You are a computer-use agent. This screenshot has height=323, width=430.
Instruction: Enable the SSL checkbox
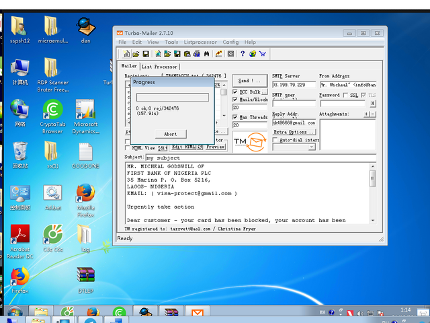tap(346, 96)
